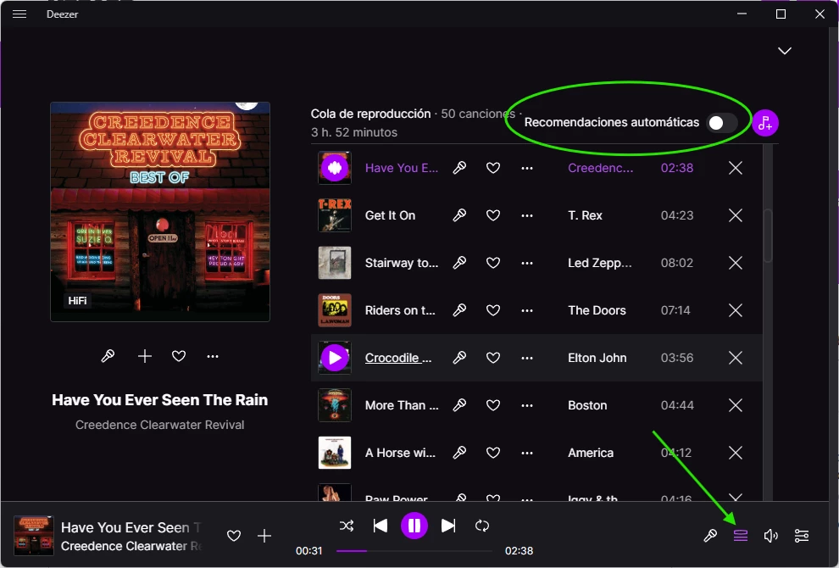Open lyrics for currently playing Have You E... row

tap(459, 168)
